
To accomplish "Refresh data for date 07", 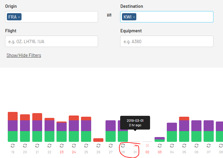I will 209,145.
